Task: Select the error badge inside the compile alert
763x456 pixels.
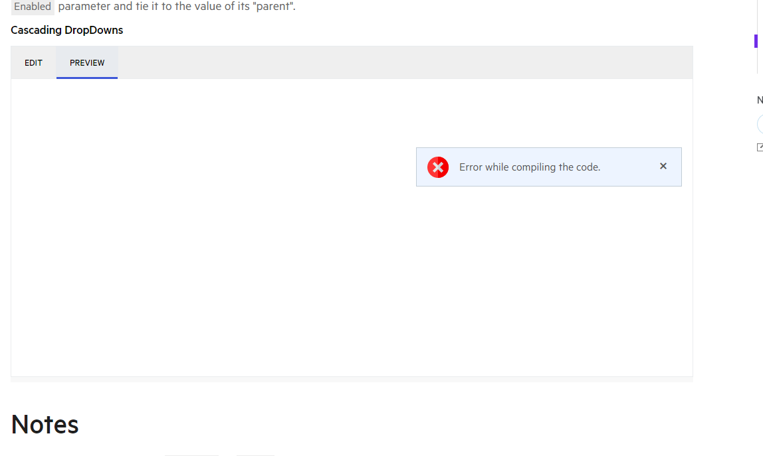Action: (438, 167)
